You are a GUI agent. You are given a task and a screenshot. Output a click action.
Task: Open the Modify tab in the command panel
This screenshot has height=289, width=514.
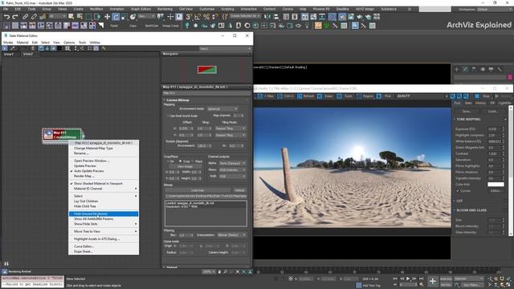[x=465, y=69]
